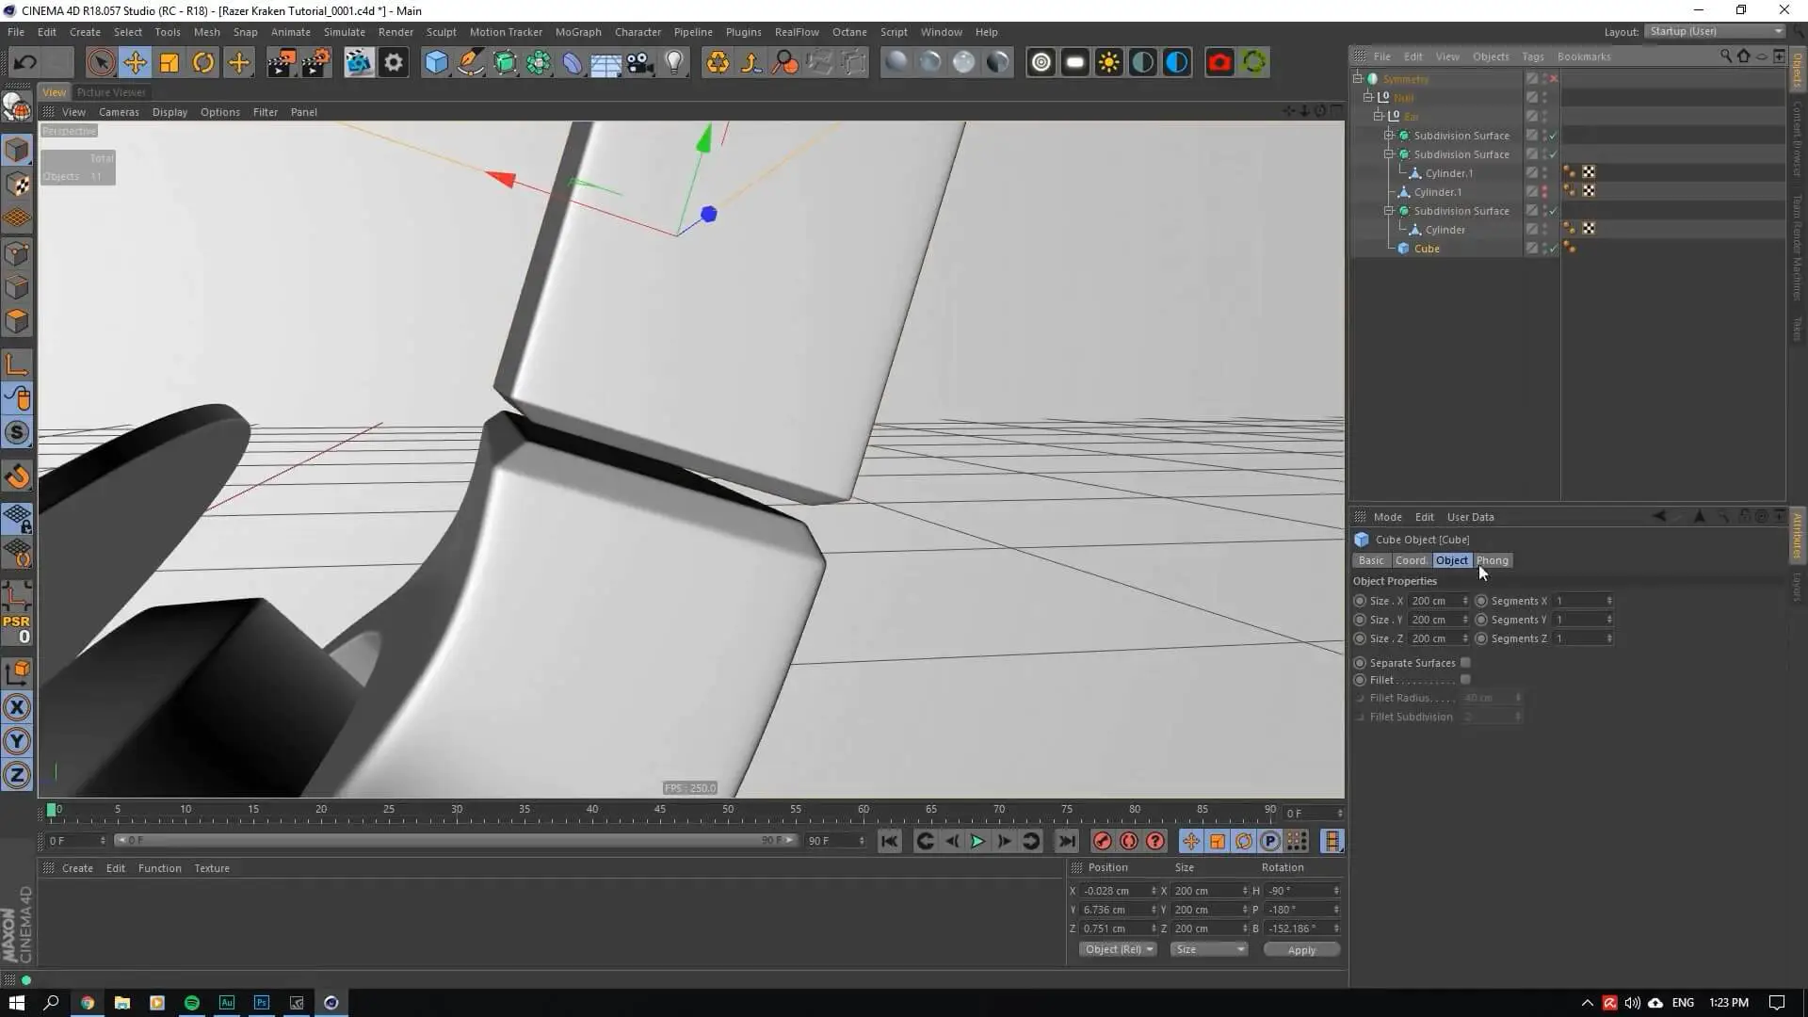1808x1017 pixels.
Task: Toggle Y axis lock
Action: (17, 741)
